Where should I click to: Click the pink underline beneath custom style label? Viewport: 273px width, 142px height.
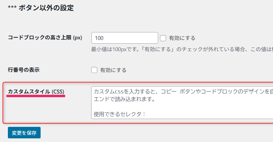(36, 97)
